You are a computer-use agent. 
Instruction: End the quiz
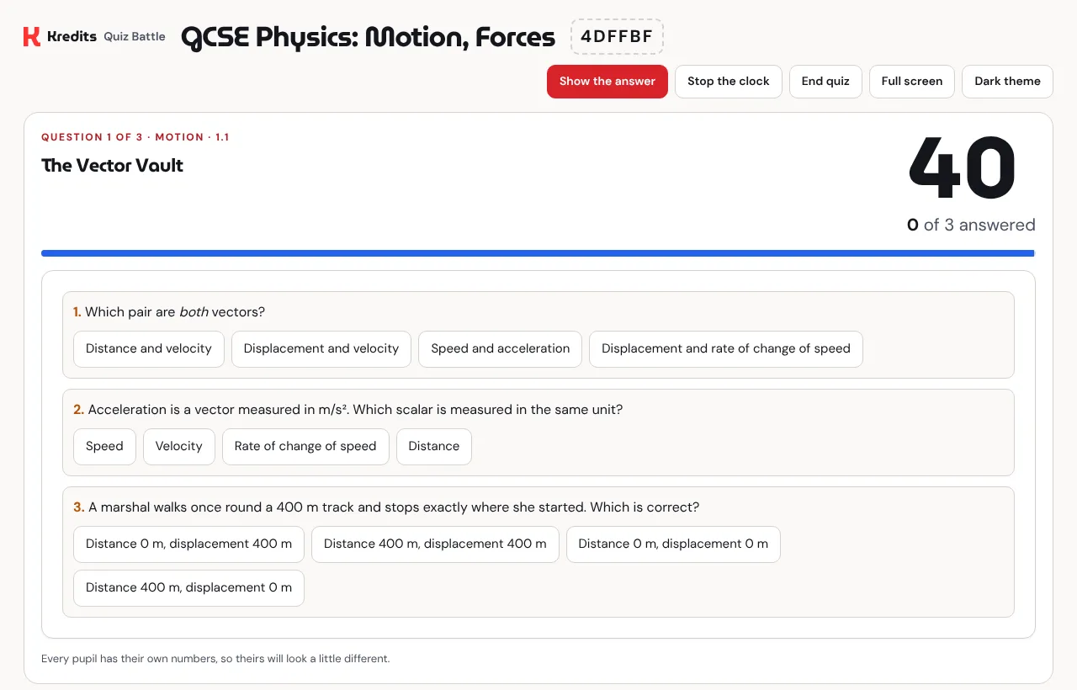click(x=825, y=82)
